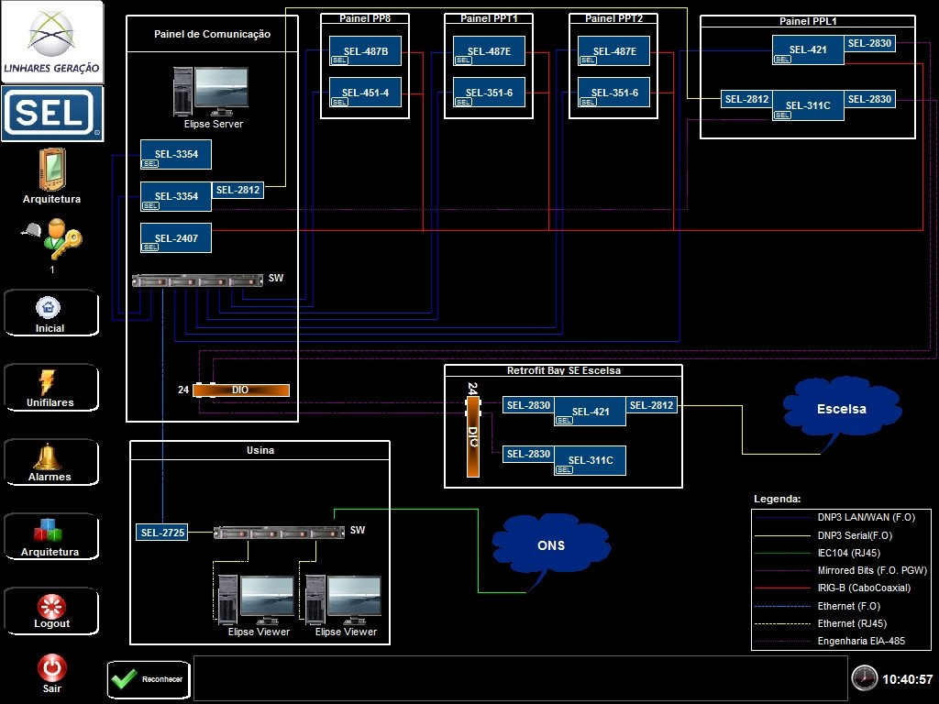The width and height of the screenshot is (939, 704).
Task: Click the SEL logo
Action: click(x=52, y=113)
